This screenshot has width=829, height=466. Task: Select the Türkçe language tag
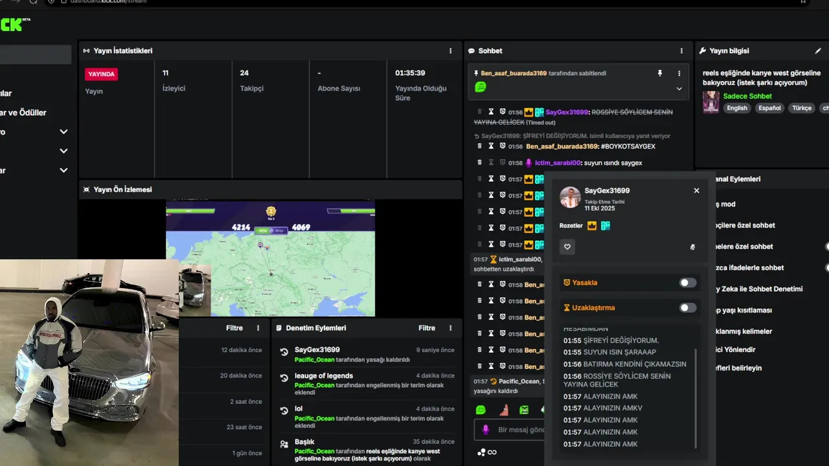802,108
